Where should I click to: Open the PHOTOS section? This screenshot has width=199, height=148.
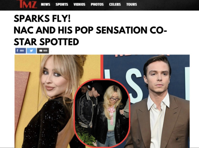(97, 4)
